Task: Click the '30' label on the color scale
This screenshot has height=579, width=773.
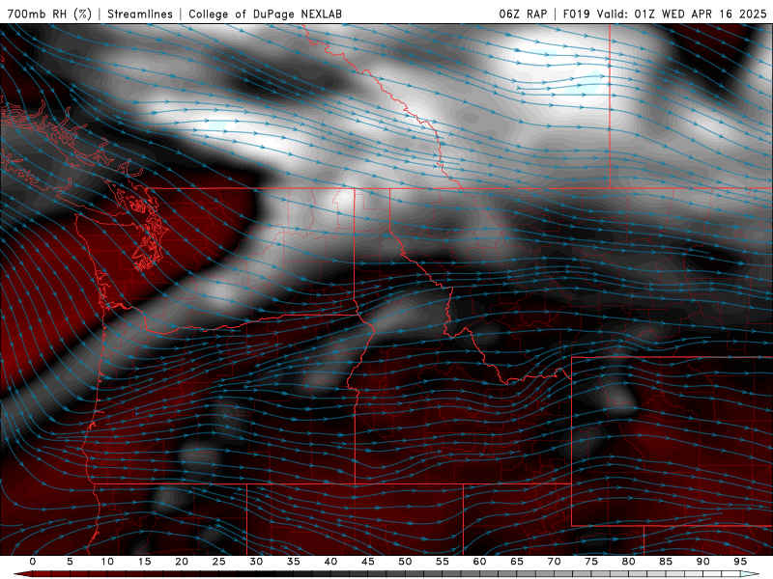Action: point(256,562)
